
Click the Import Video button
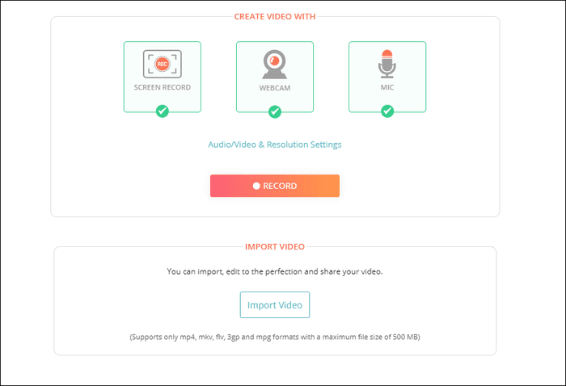275,305
